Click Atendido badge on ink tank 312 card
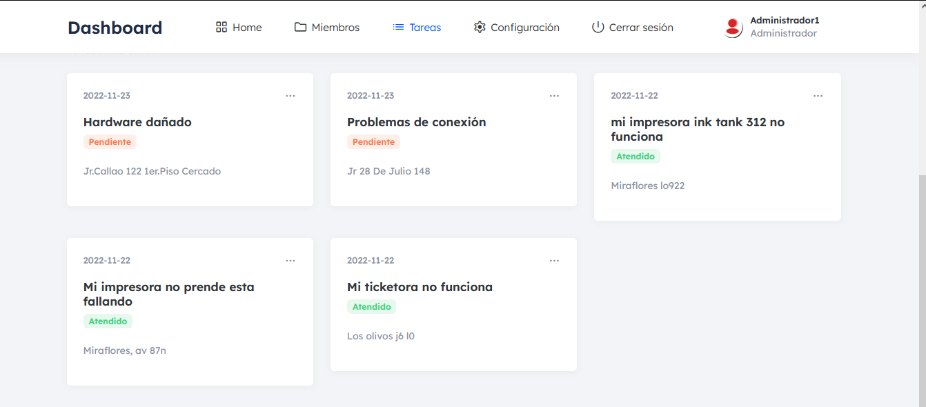The image size is (926, 407). tap(635, 157)
